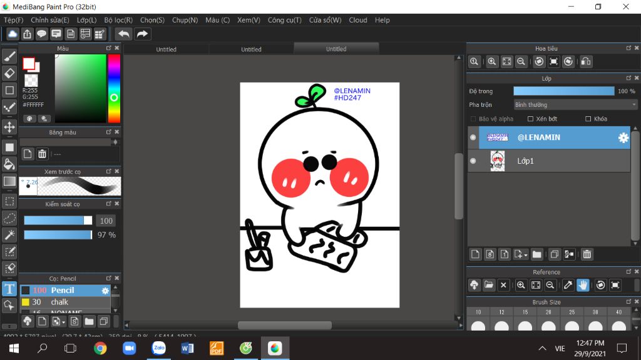
Task: Pick brush size 25 preset
Action: click(x=572, y=312)
